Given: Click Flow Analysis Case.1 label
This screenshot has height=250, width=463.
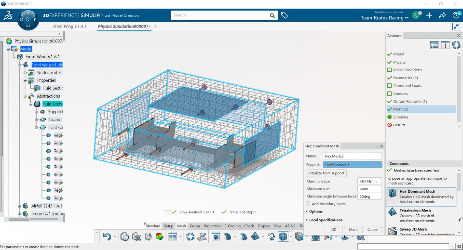Looking at the screenshot, I should 197,212.
